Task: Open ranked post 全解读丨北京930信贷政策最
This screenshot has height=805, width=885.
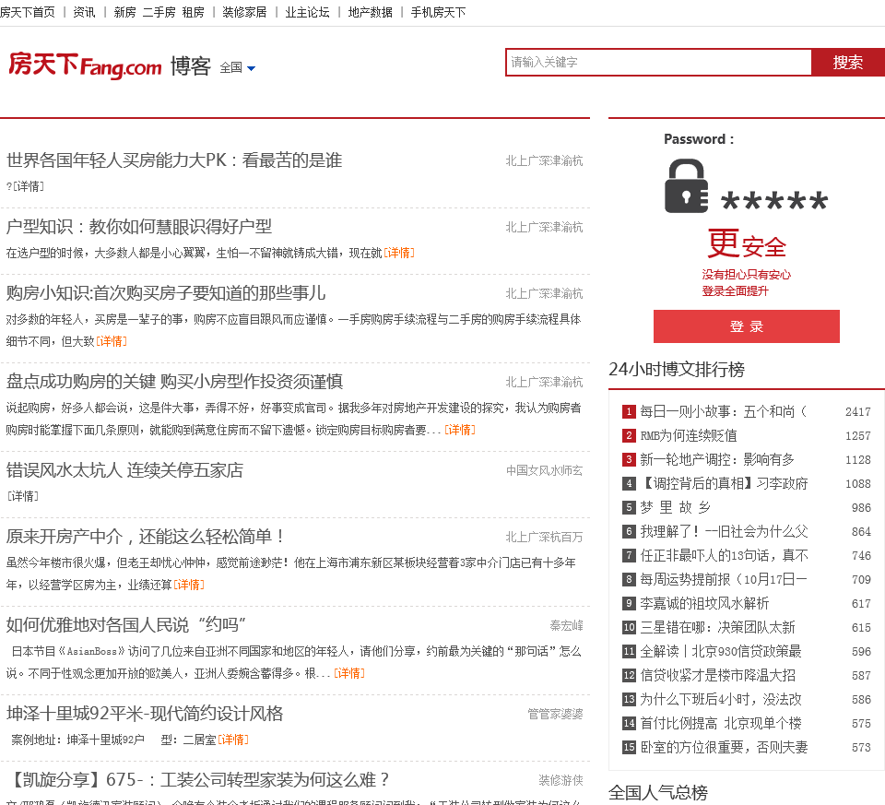Action: (x=721, y=651)
